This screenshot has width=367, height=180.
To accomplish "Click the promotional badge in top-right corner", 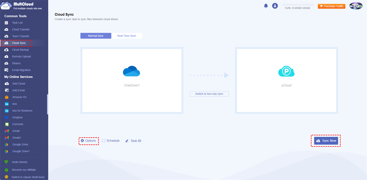I will [356, 6].
